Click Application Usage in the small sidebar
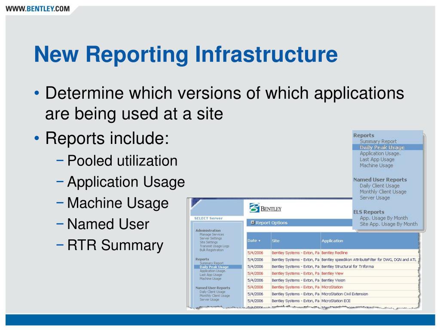The width and height of the screenshot is (440, 330). (x=212, y=271)
